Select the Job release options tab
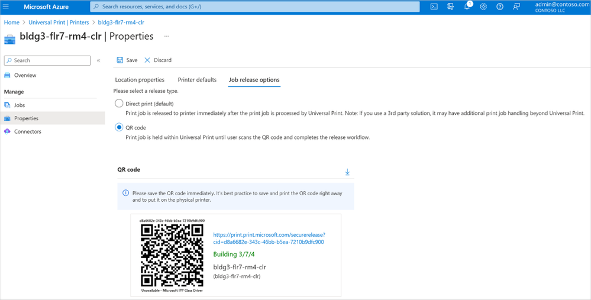Image resolution: width=591 pixels, height=300 pixels. (254, 80)
